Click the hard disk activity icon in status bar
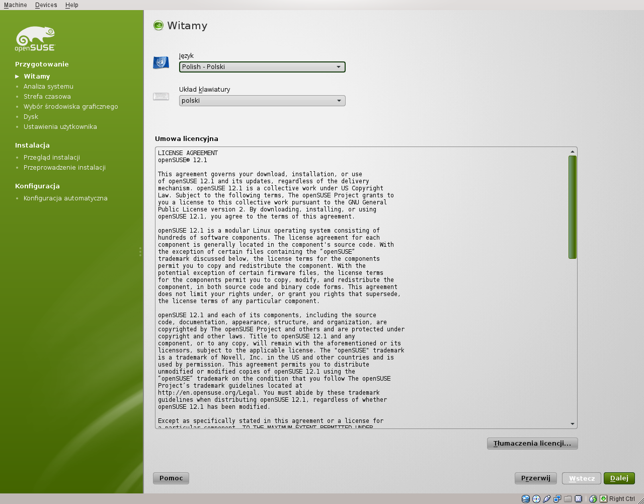Viewport: 644px width, 504px height. [x=526, y=499]
